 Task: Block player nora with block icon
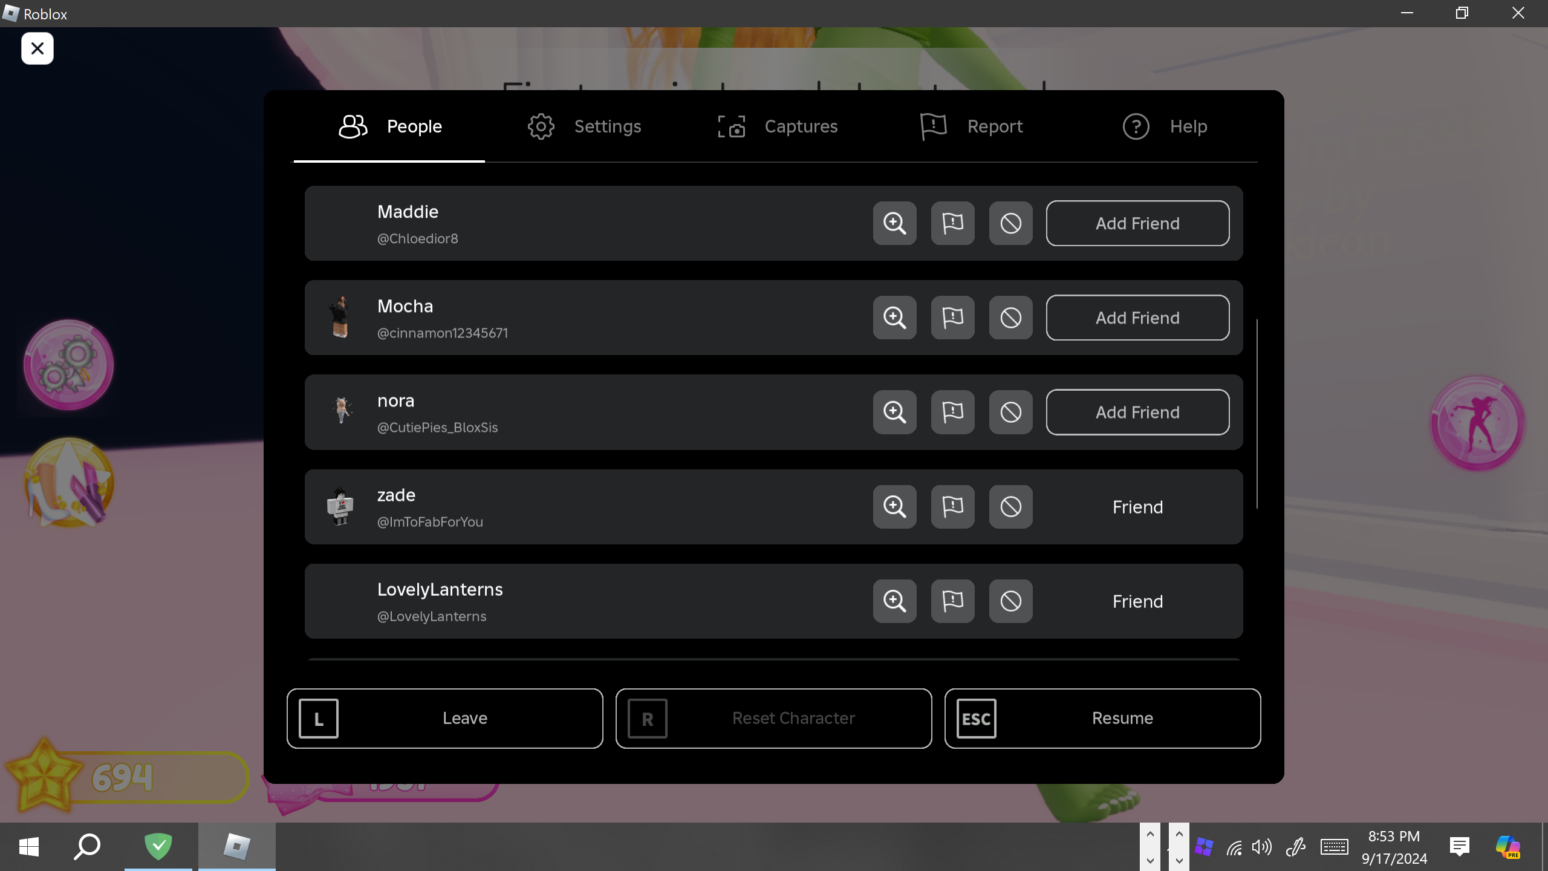coord(1010,412)
